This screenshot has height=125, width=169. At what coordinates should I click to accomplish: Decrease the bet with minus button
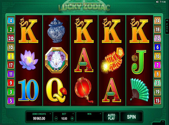coord(56,118)
